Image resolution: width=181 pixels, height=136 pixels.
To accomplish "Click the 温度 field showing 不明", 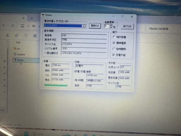I will (x=95, y=86).
